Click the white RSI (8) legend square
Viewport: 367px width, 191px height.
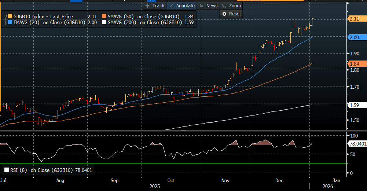tap(7, 170)
